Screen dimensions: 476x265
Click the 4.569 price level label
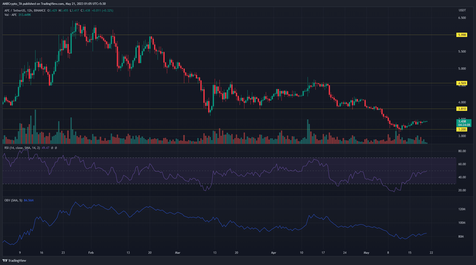pyautogui.click(x=462, y=83)
